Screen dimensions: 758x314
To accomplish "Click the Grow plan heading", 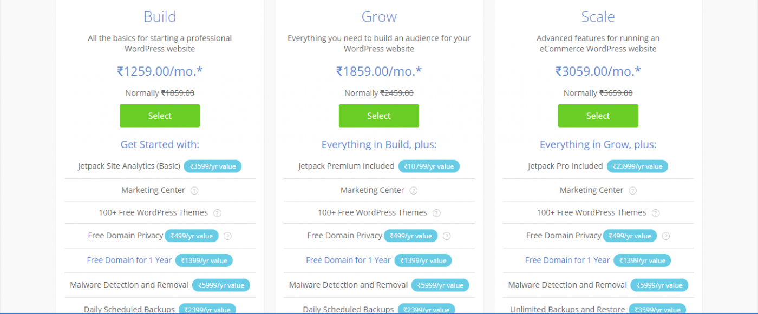I will 379,17.
